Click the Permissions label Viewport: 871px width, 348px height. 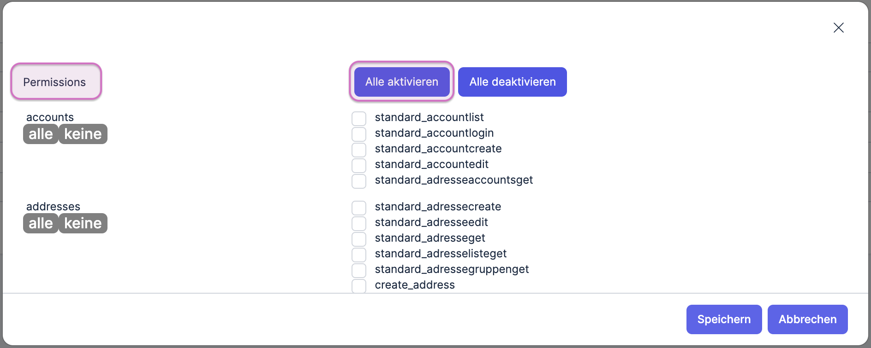pos(55,82)
